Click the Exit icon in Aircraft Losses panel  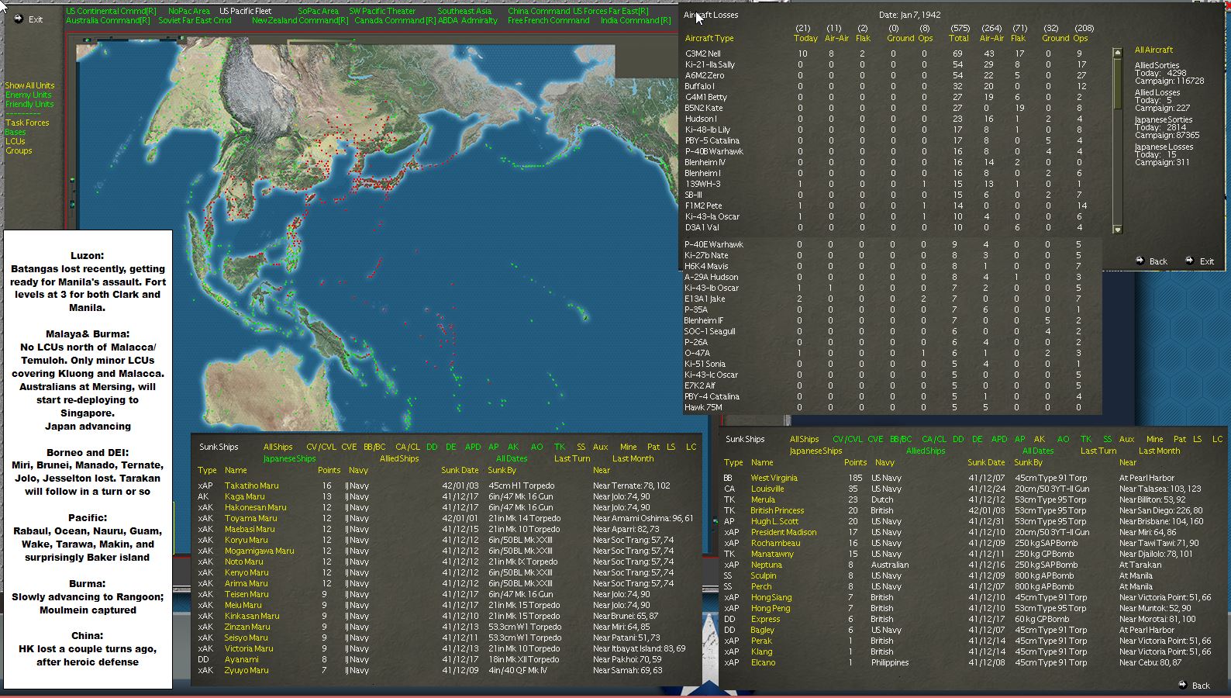coord(1189,261)
